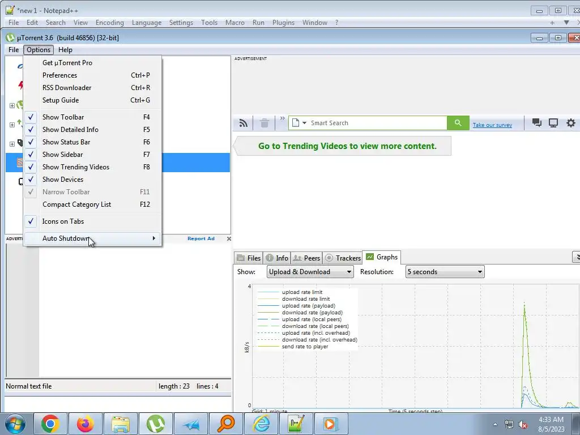Open preferences gear icon in toolbar
Screen dimensions: 580x435
click(x=571, y=123)
